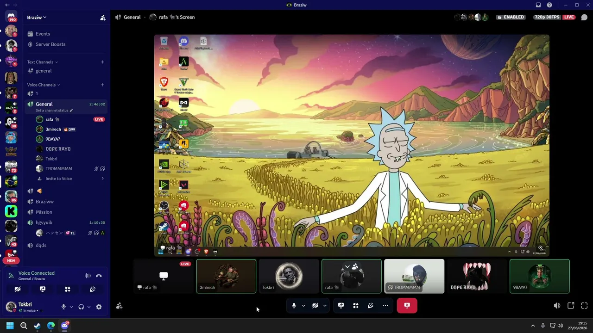
Task: Open Windows taskbar search
Action: click(24, 326)
